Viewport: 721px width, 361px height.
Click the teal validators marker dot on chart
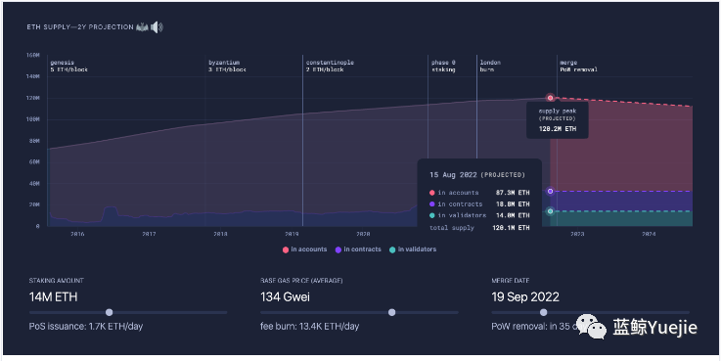(550, 211)
